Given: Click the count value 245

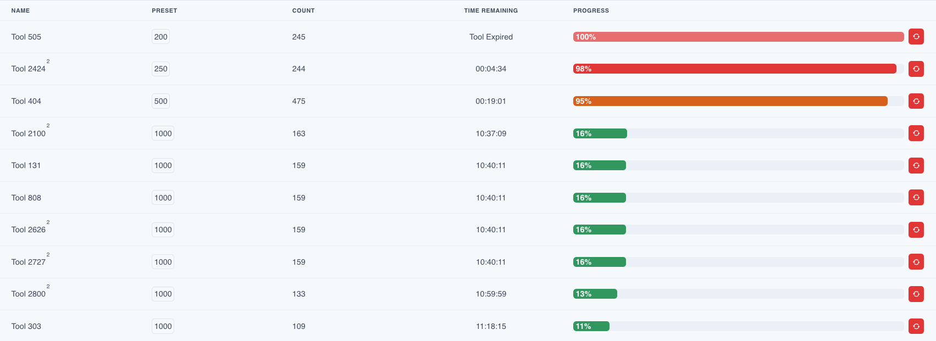Looking at the screenshot, I should pos(299,37).
